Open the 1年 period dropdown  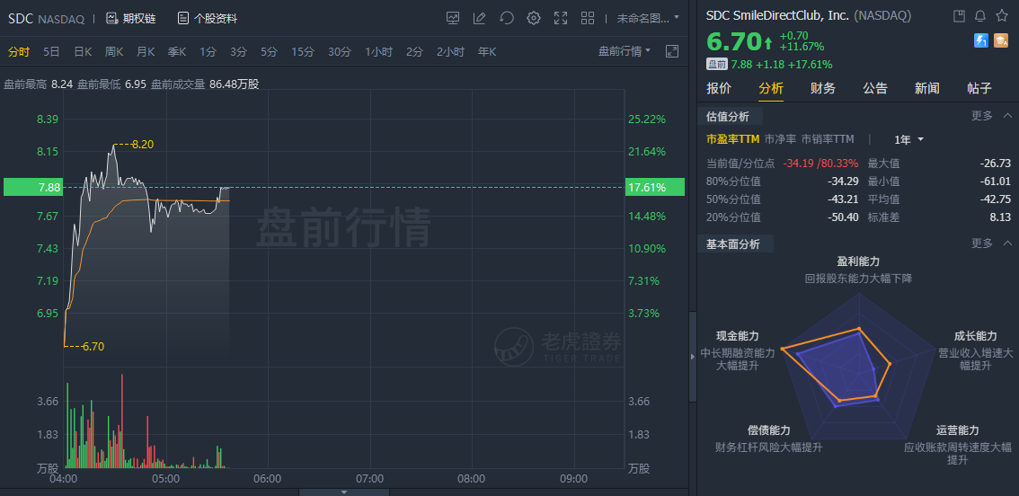(908, 139)
